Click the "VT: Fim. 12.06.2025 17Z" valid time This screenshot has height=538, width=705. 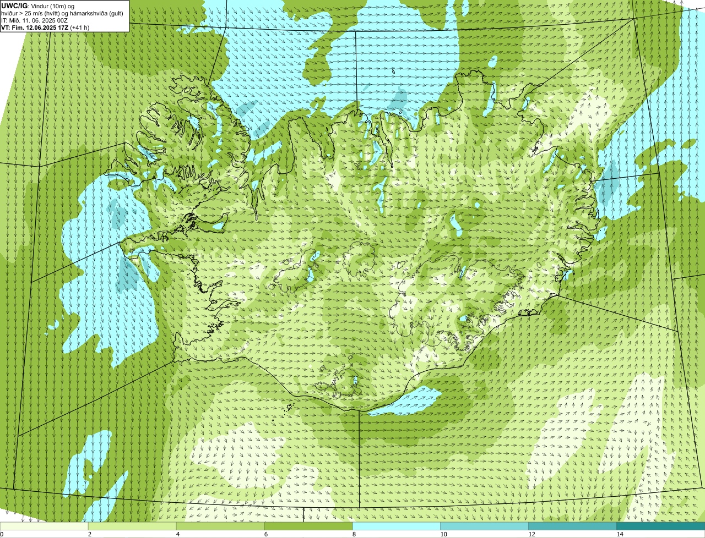[35, 27]
